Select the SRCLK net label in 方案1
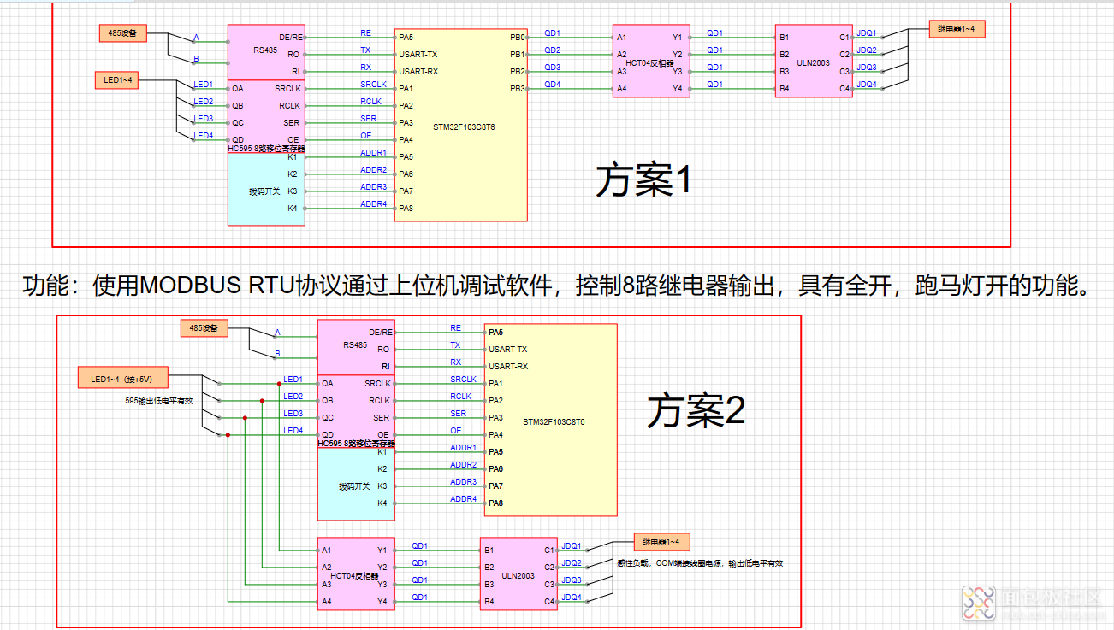 click(x=373, y=85)
